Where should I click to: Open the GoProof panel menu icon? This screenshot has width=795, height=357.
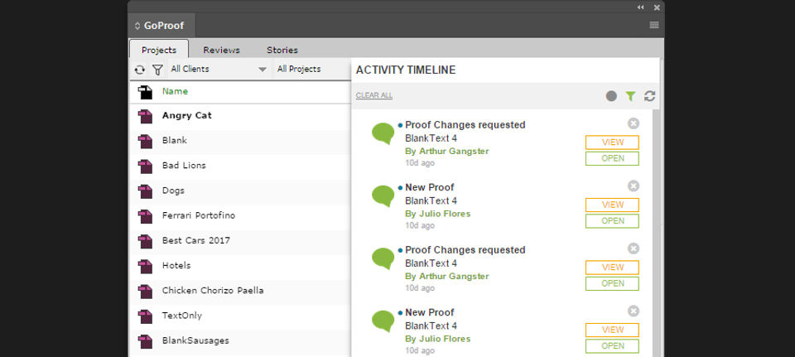pyautogui.click(x=654, y=26)
